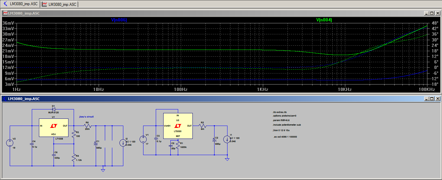442x180 pixels.
Task: Close the schematic pane window
Action: pyautogui.click(x=437, y=98)
